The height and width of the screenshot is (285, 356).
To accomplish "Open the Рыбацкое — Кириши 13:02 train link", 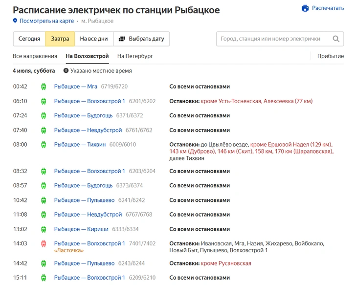I will 81,229.
